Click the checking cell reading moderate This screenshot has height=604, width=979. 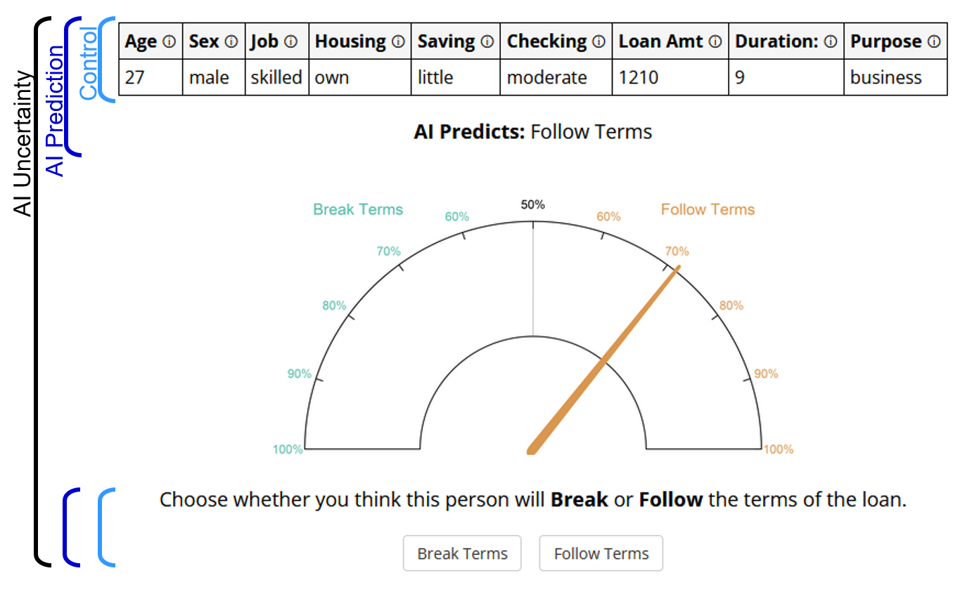point(546,77)
